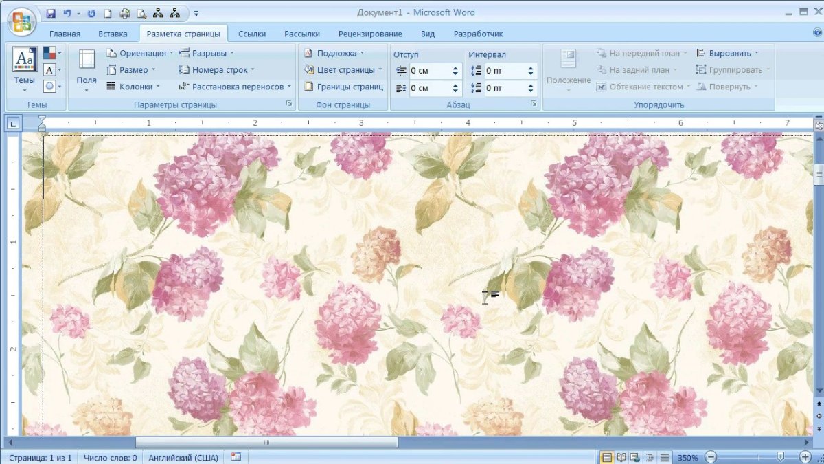Open the Поля margins menu

click(87, 69)
